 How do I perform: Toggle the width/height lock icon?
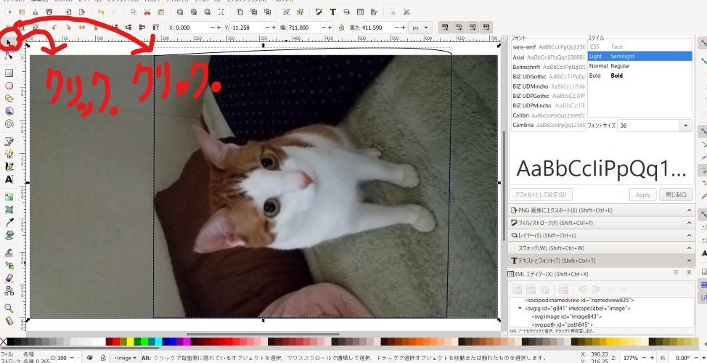click(x=341, y=28)
